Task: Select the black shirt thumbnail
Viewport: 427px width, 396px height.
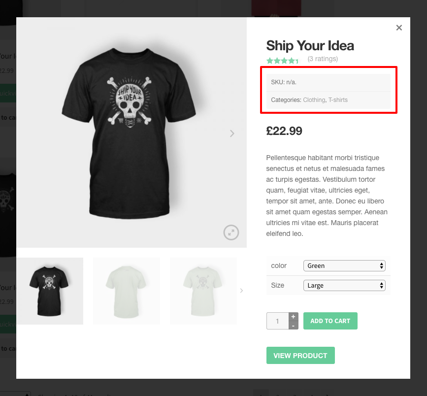Action: (x=49, y=291)
